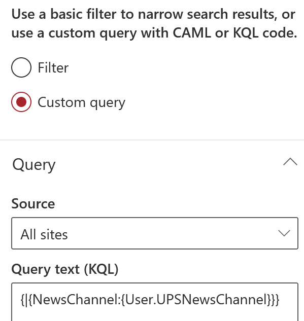Click inside the Query text (KQL) field
304x321 pixels.
pyautogui.click(x=155, y=302)
